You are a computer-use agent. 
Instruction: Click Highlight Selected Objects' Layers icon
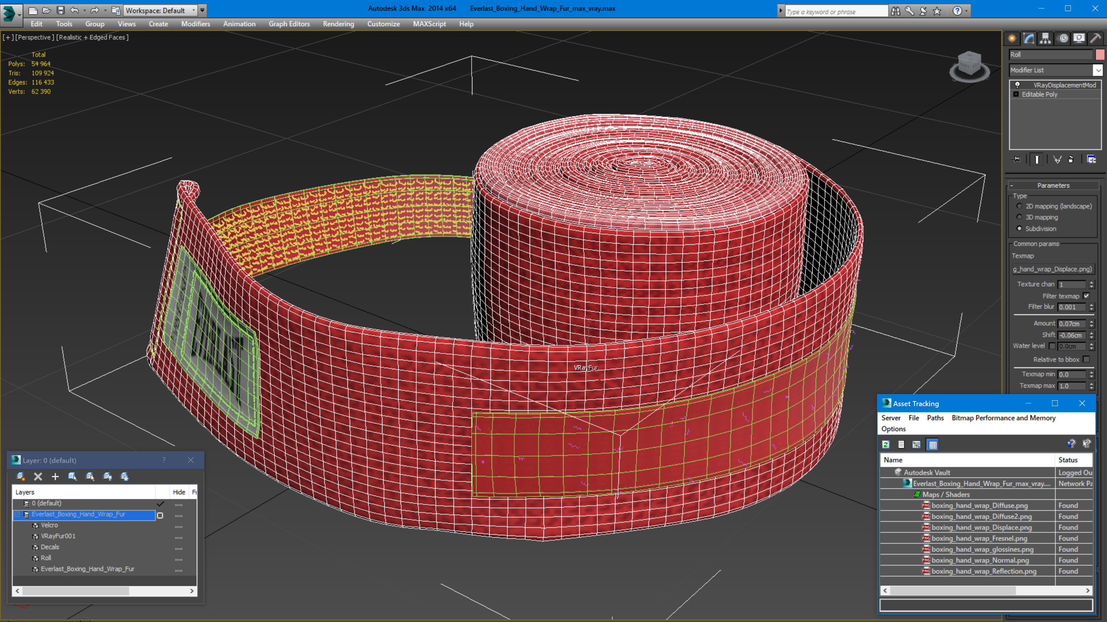(x=90, y=476)
